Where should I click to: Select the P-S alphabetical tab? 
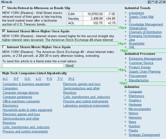click(x=49, y=79)
